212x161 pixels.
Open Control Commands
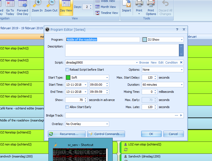[106, 134]
